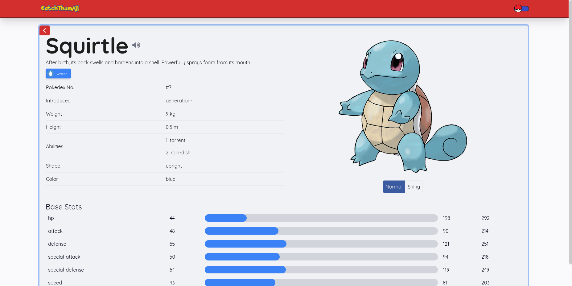The width and height of the screenshot is (572, 286).
Task: Click the rain-dish ability
Action: (178, 153)
